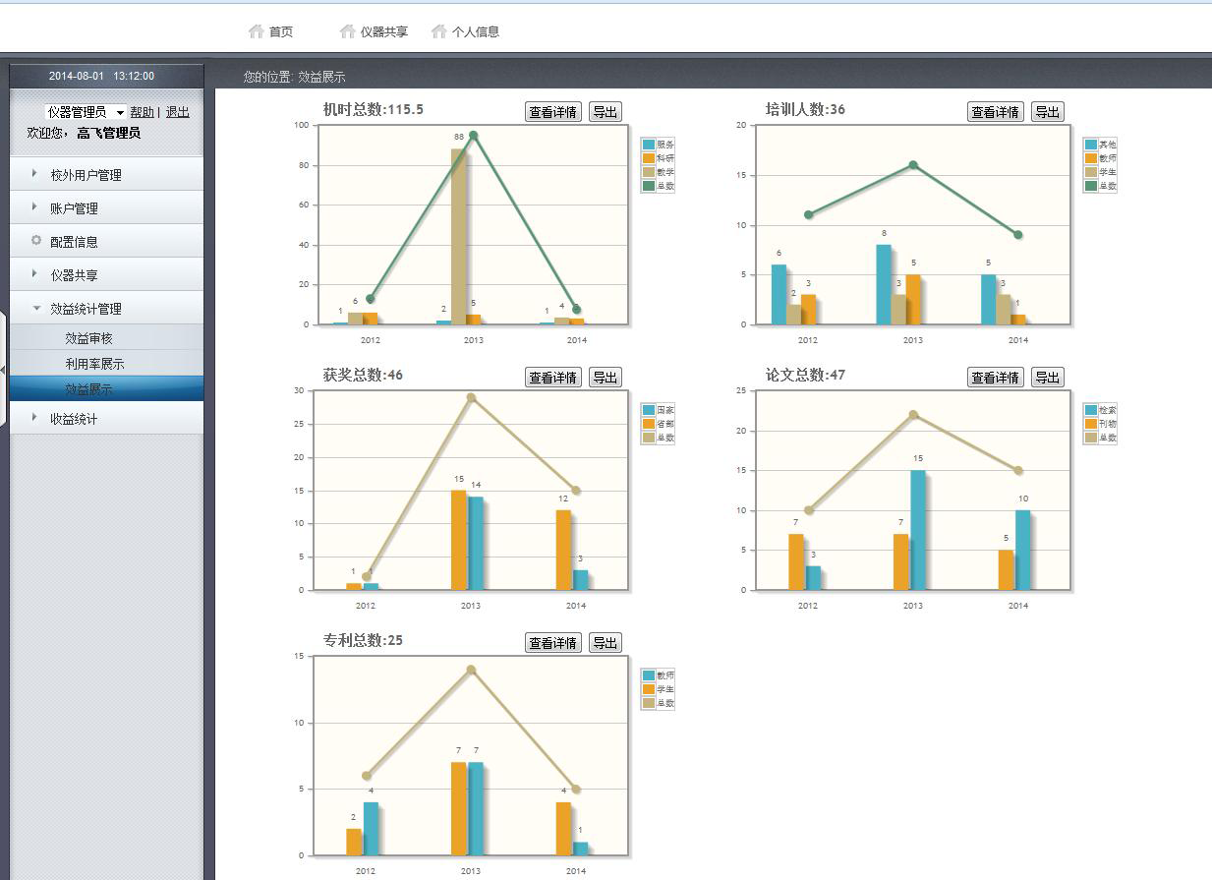1212x880 pixels.
Task: Click the gear icon beside 配置信息
Action: coord(36,241)
